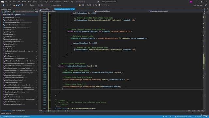Image resolution: width=209 pixels, height=118 pixels.
Task: Open the Extensions menu
Action: pos(58,2)
